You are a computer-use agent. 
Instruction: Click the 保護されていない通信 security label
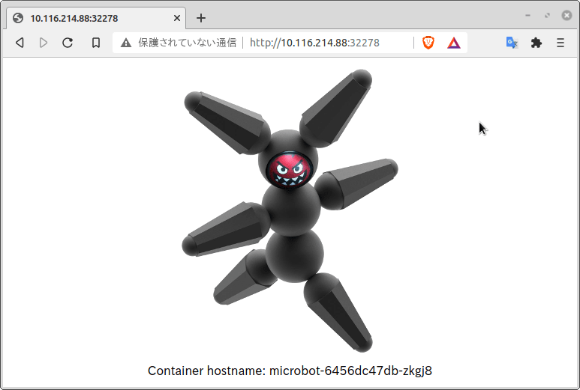[x=187, y=43]
